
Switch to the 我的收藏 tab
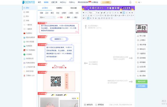click(74, 8)
